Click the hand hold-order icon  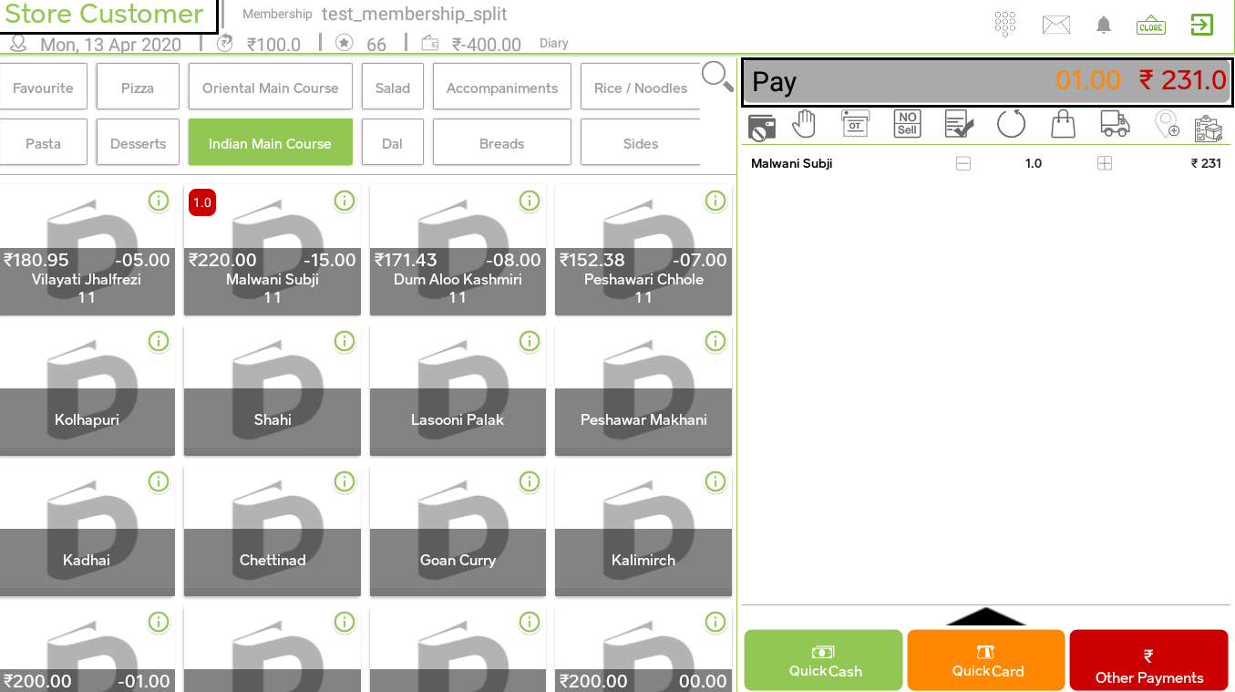(x=804, y=124)
